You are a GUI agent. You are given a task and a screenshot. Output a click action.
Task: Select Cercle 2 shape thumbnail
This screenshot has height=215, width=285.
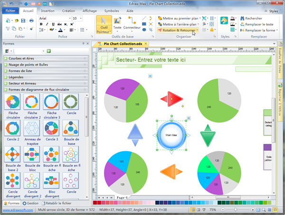pyautogui.click(x=13, y=128)
